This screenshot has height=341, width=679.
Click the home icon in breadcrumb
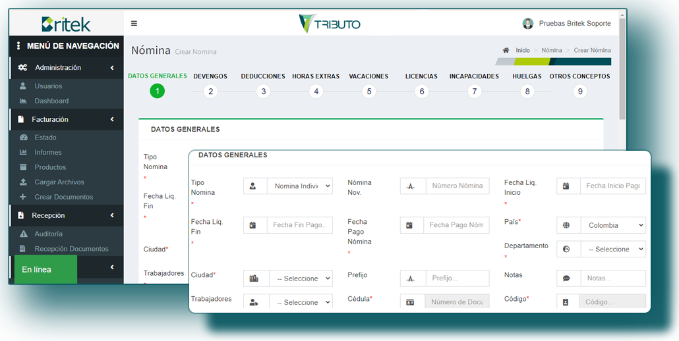(x=506, y=50)
